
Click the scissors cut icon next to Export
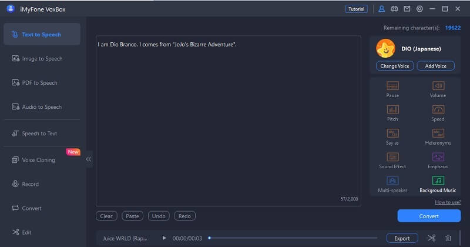click(431, 238)
